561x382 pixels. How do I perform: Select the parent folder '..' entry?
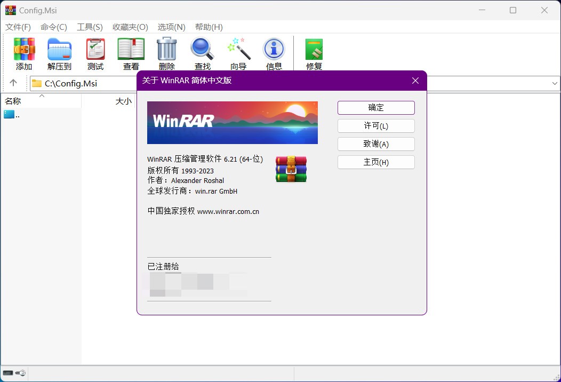[12, 115]
